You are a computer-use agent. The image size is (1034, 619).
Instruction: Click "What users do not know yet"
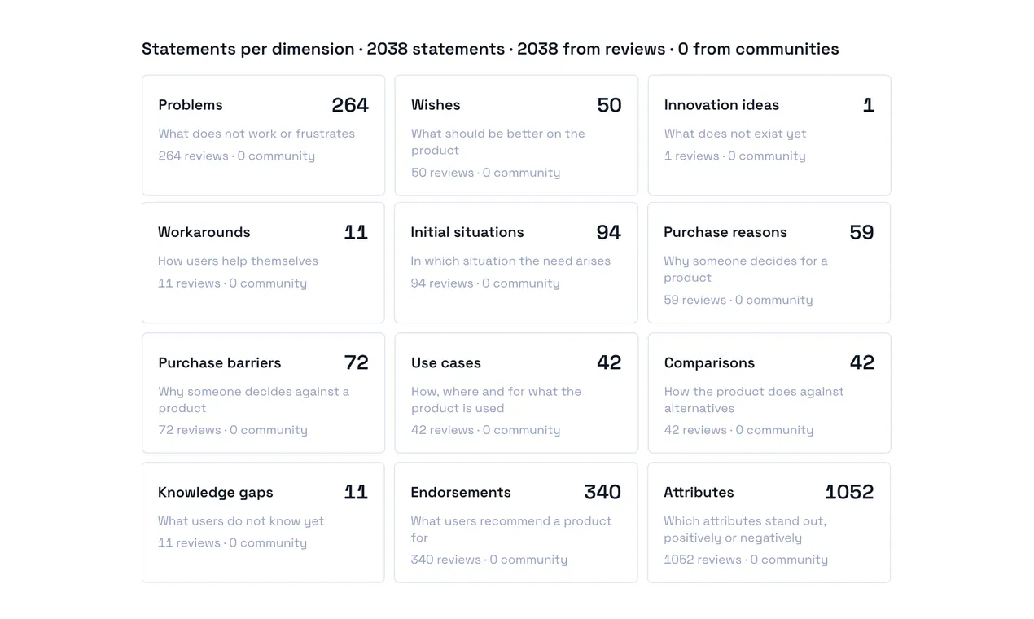tap(241, 521)
